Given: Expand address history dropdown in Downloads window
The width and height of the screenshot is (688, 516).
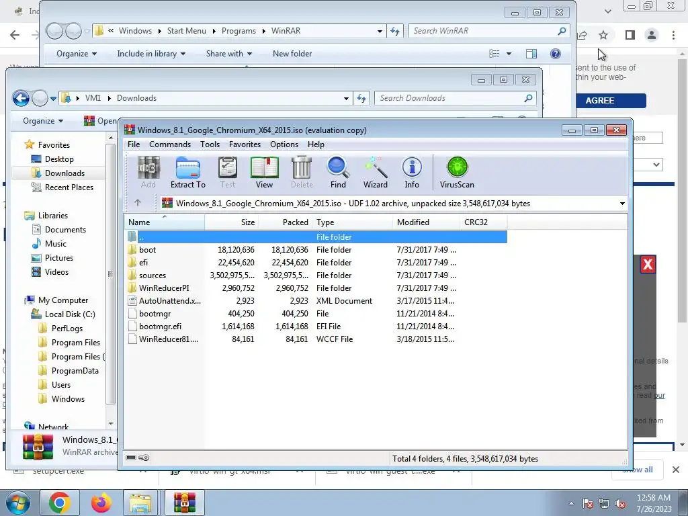Looking at the screenshot, I should click(346, 98).
